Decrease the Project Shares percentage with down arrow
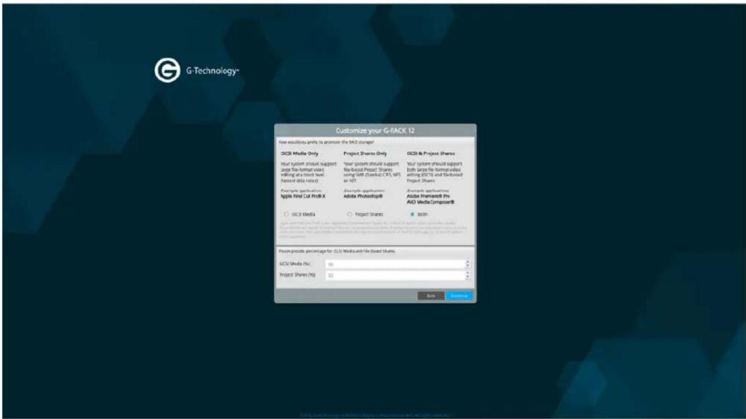 tap(467, 277)
